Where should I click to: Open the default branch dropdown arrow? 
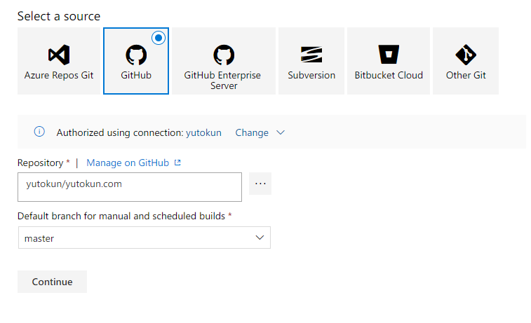tap(260, 238)
